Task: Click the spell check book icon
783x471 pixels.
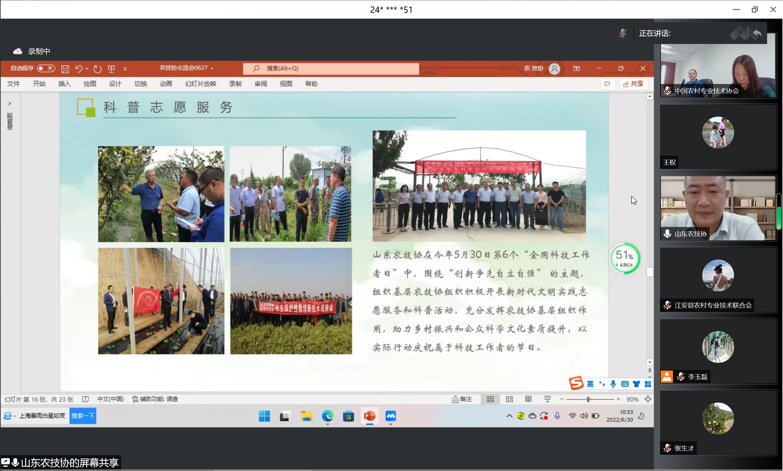Action: tap(85, 399)
